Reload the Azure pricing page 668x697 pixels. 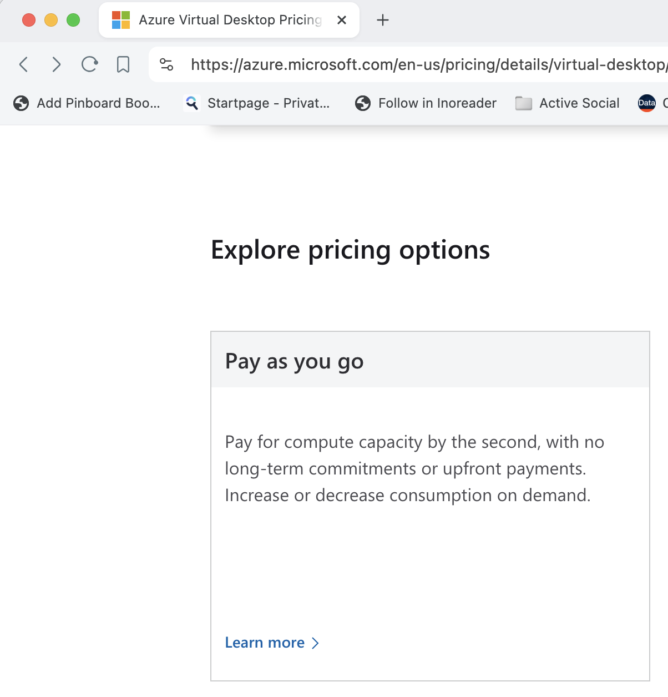coord(89,64)
